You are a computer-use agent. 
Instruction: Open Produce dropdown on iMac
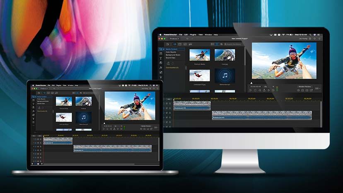pyautogui.click(x=174, y=39)
